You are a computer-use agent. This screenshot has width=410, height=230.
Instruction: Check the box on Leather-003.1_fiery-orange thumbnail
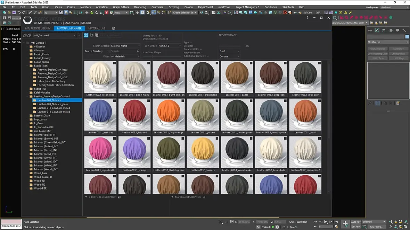tap(183, 101)
